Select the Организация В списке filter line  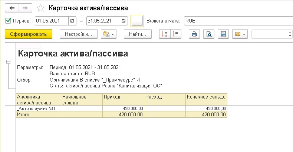(x=95, y=80)
